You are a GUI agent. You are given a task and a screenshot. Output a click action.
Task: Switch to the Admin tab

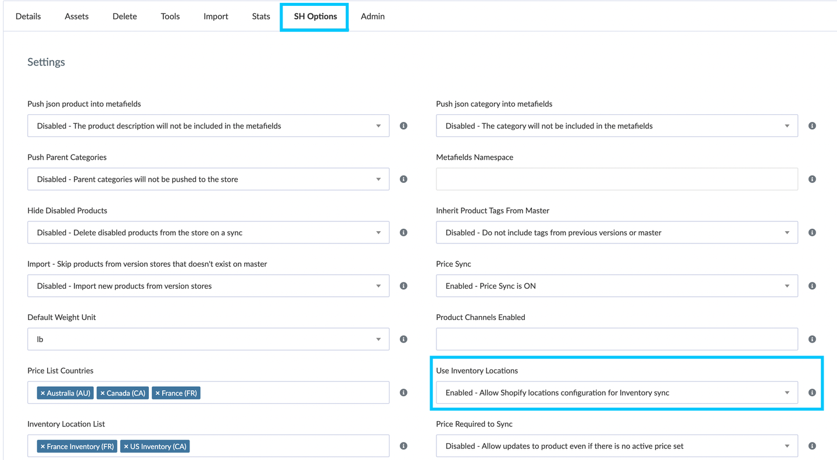[372, 16]
